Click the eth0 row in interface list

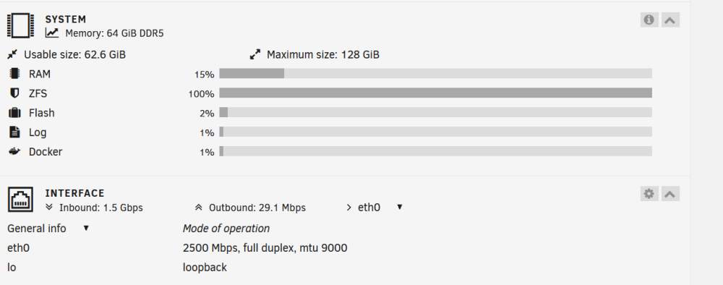177,248
